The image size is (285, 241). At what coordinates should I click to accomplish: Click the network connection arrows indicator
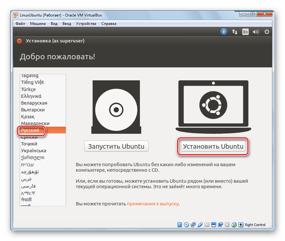click(235, 32)
